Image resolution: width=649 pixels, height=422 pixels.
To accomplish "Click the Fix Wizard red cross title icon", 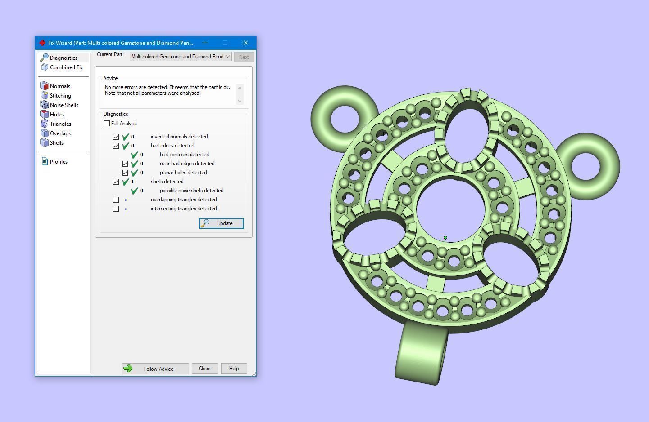I will coord(42,43).
